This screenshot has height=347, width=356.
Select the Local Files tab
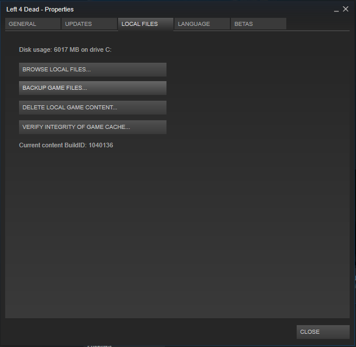146,24
